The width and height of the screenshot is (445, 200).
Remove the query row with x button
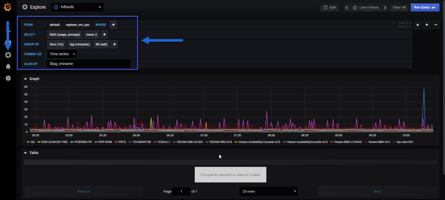click(418, 25)
